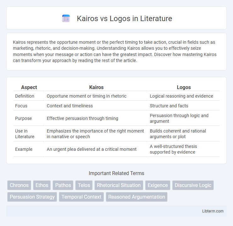Open the Chronos related term tag
233x226 pixels.
19,185
